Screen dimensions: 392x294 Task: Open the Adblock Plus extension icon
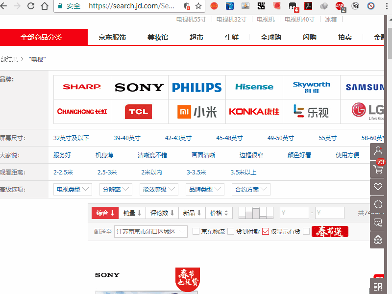[x=340, y=6]
